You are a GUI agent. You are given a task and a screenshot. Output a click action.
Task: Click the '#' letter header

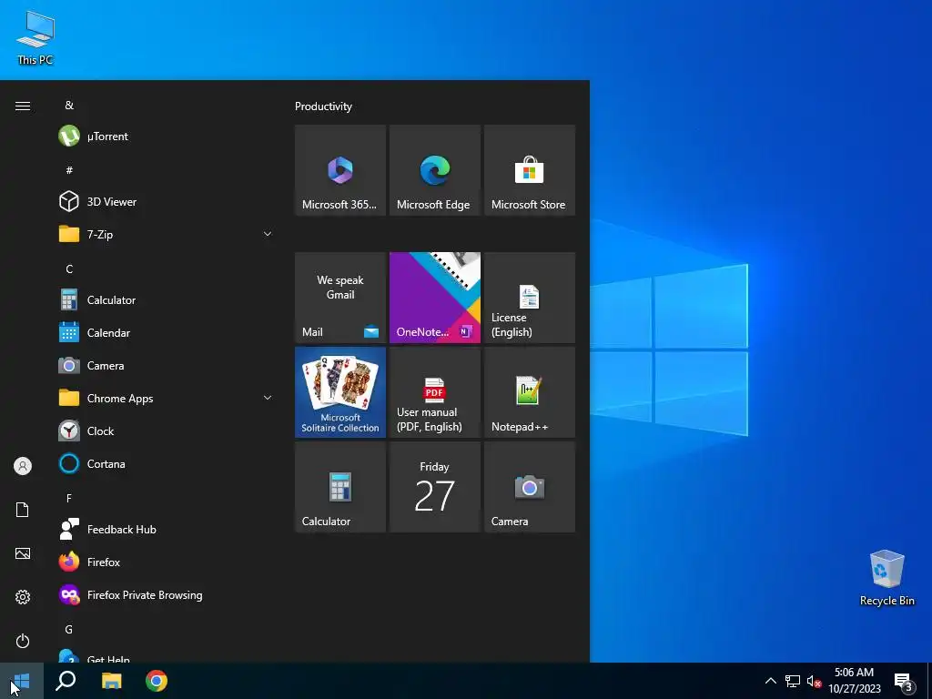tap(69, 170)
